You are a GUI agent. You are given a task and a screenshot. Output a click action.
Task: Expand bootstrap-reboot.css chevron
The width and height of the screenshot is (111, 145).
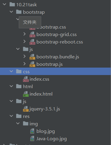(24, 41)
